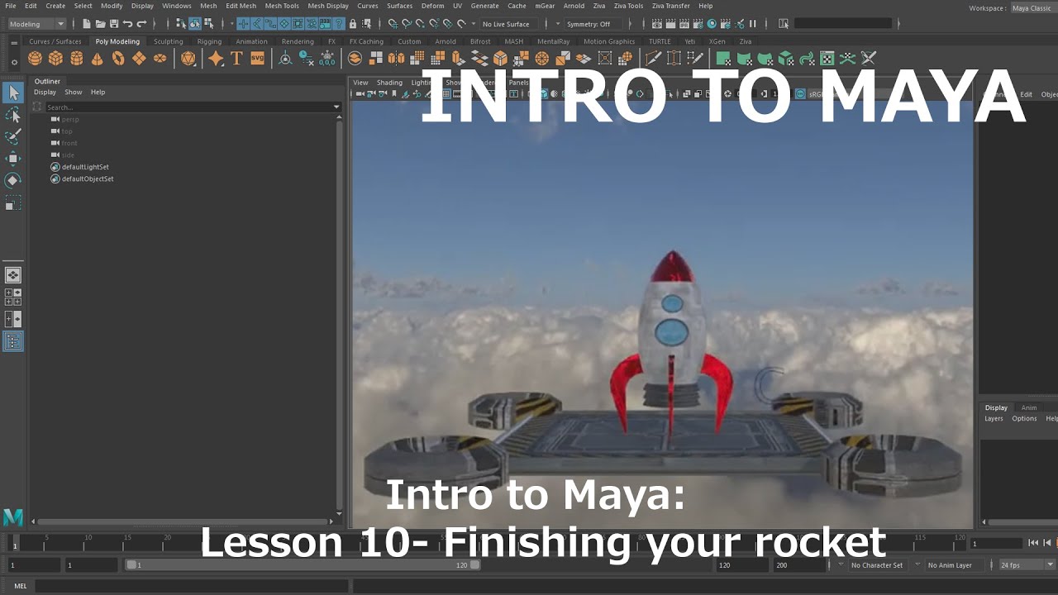Click the Mirror shelf icon

[396, 58]
